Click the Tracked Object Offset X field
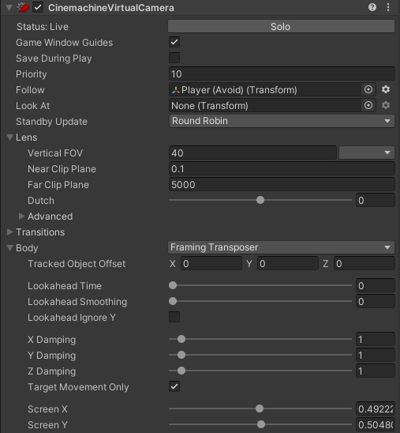The height and width of the screenshot is (433, 400). [211, 263]
